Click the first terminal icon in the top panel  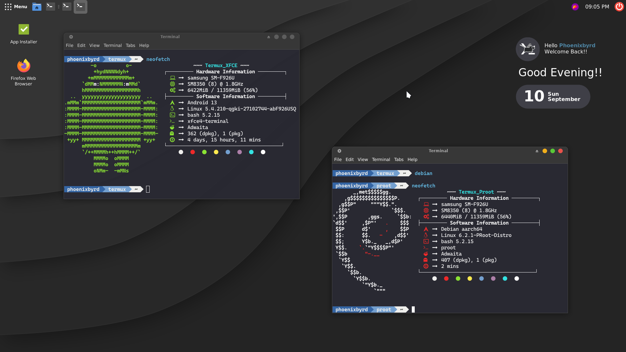tap(50, 7)
